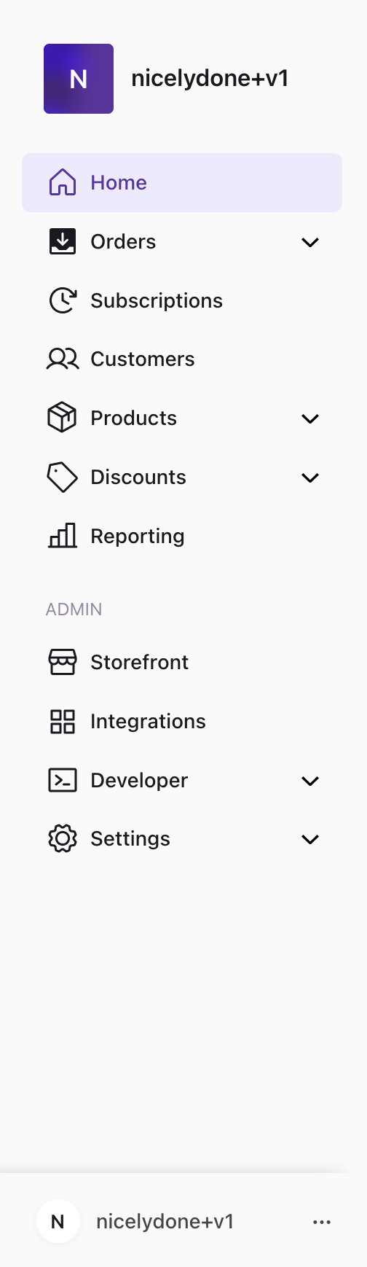
Task: Click the Integrations grid icon
Action: (x=63, y=721)
